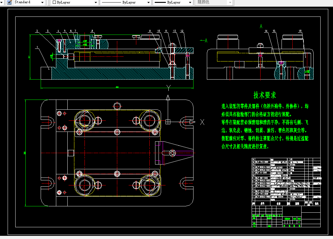Click the parts list header row with 代号
Screen dimensions: 333x239
click(286, 203)
